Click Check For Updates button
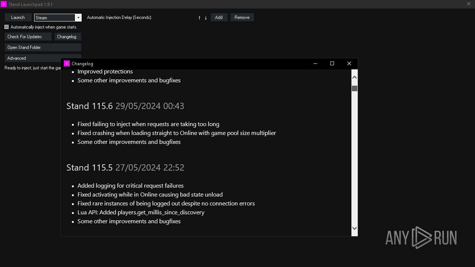475x267 pixels. [28, 37]
